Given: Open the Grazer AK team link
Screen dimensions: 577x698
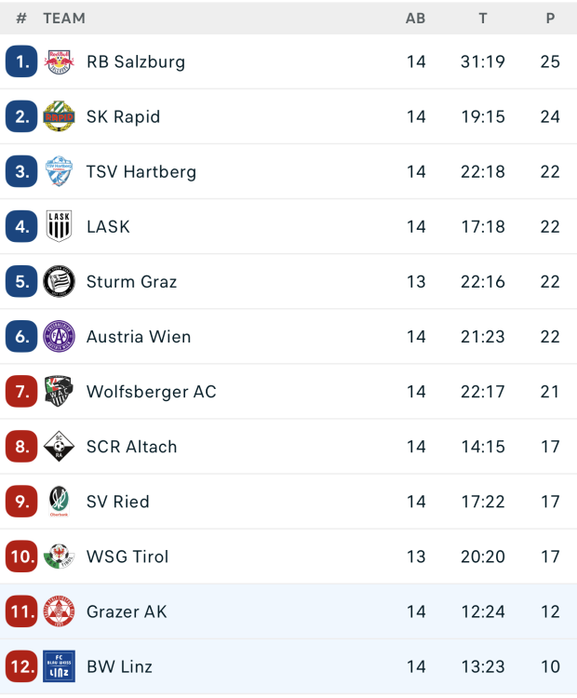Looking at the screenshot, I should tap(127, 611).
